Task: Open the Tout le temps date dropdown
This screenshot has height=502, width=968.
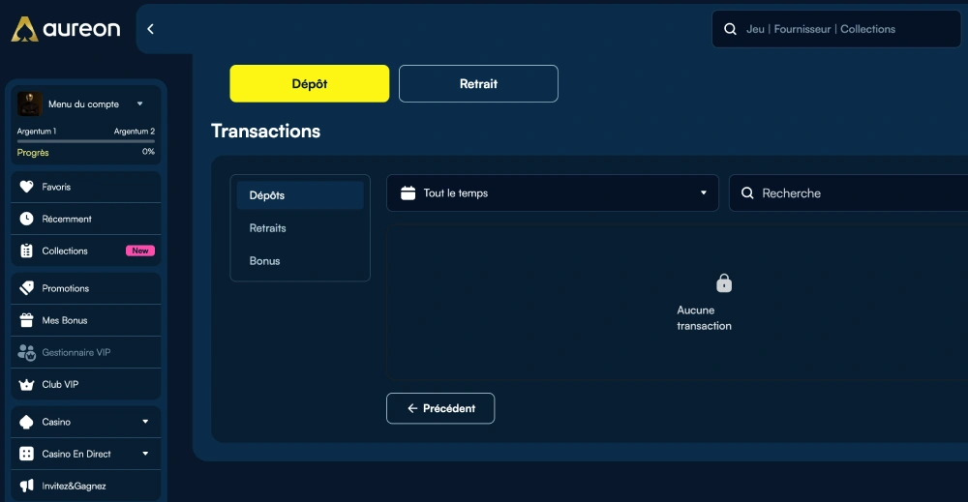Action: (x=553, y=193)
